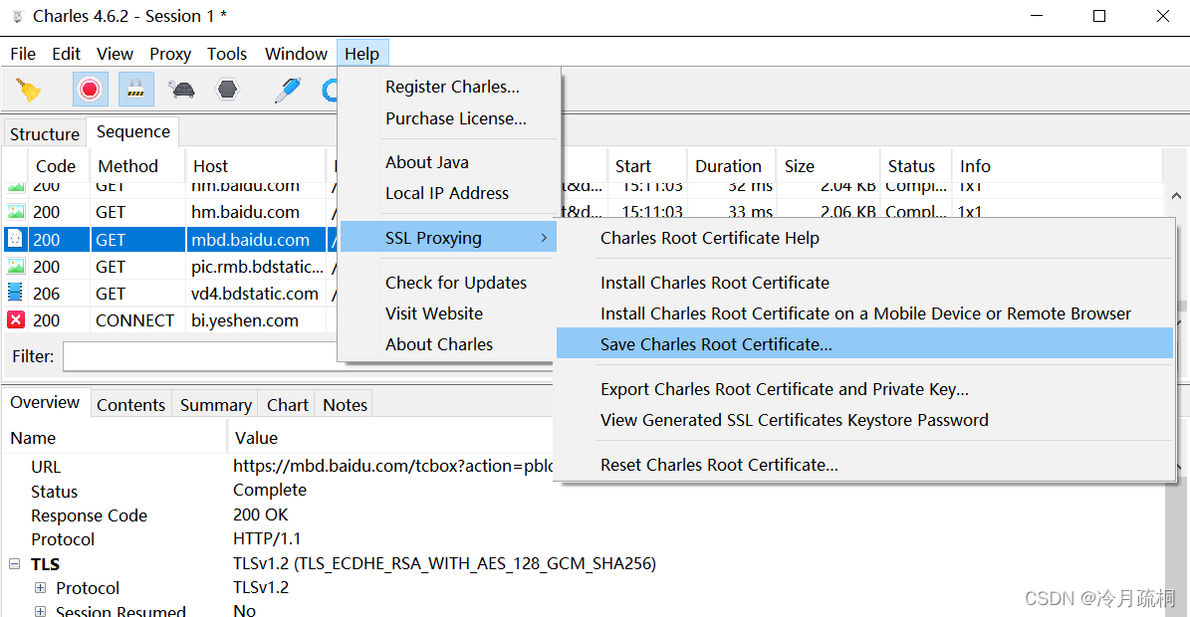The image size is (1190, 617).
Task: Open the Tools menu
Action: point(227,54)
